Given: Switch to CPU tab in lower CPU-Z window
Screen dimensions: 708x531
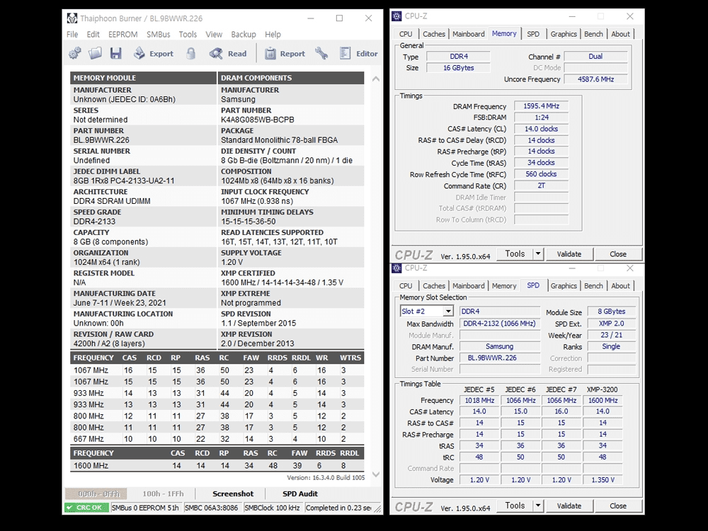Looking at the screenshot, I should (x=406, y=286).
